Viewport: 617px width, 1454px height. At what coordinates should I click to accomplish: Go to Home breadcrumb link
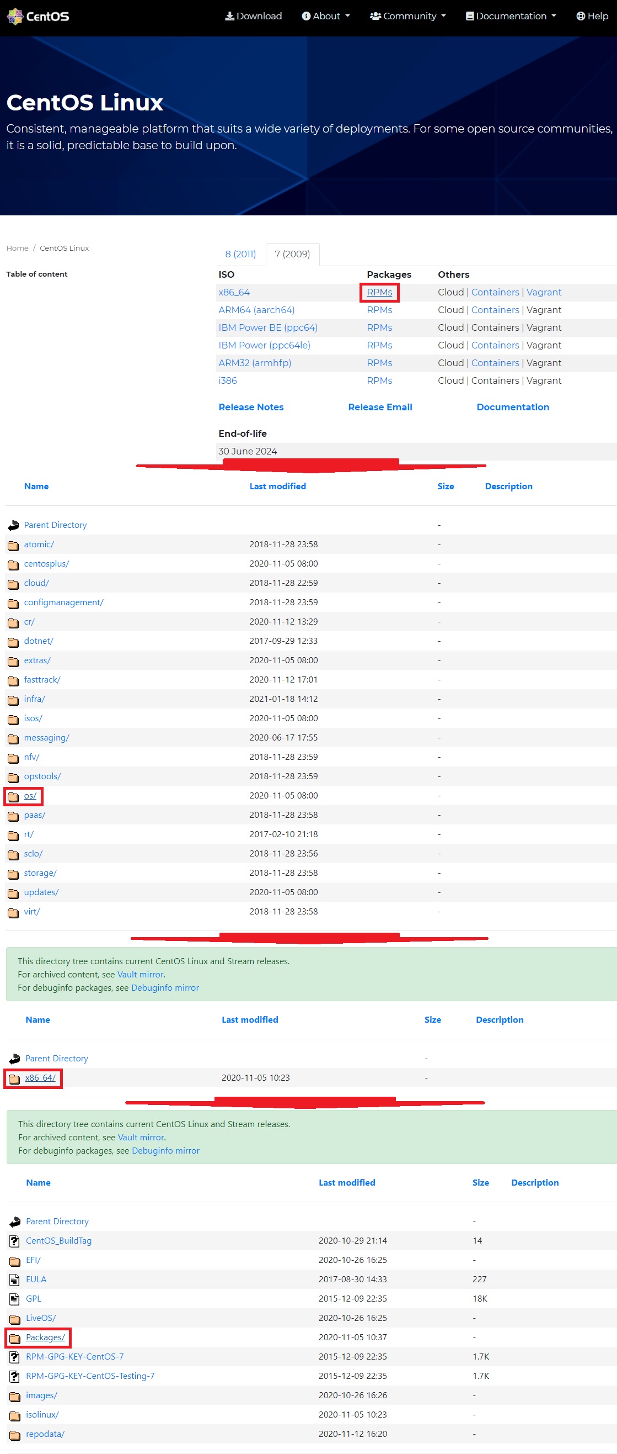point(18,248)
